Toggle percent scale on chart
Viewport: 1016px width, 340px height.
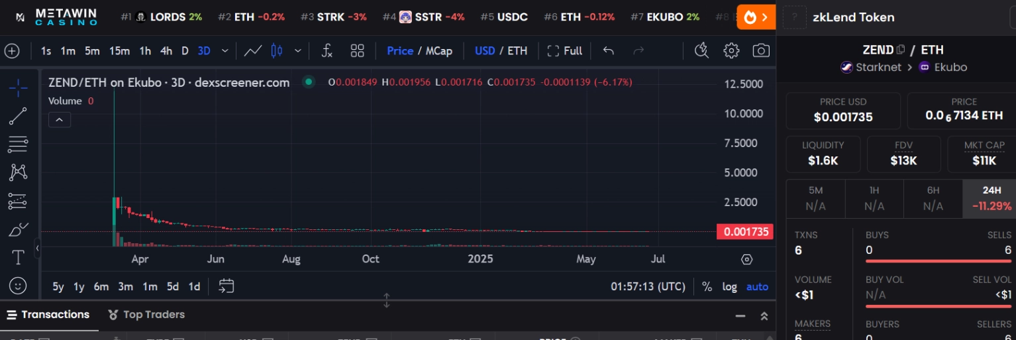(707, 286)
